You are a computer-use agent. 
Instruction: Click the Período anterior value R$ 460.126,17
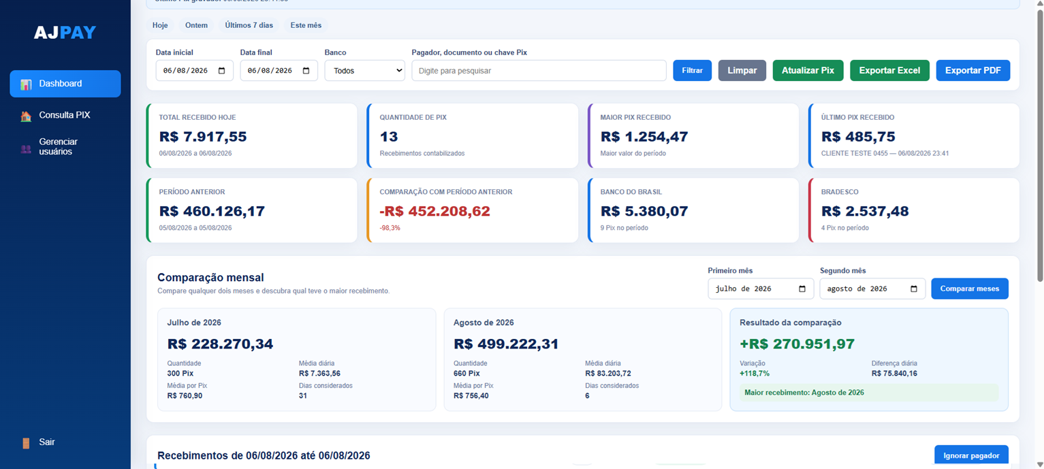(x=212, y=212)
